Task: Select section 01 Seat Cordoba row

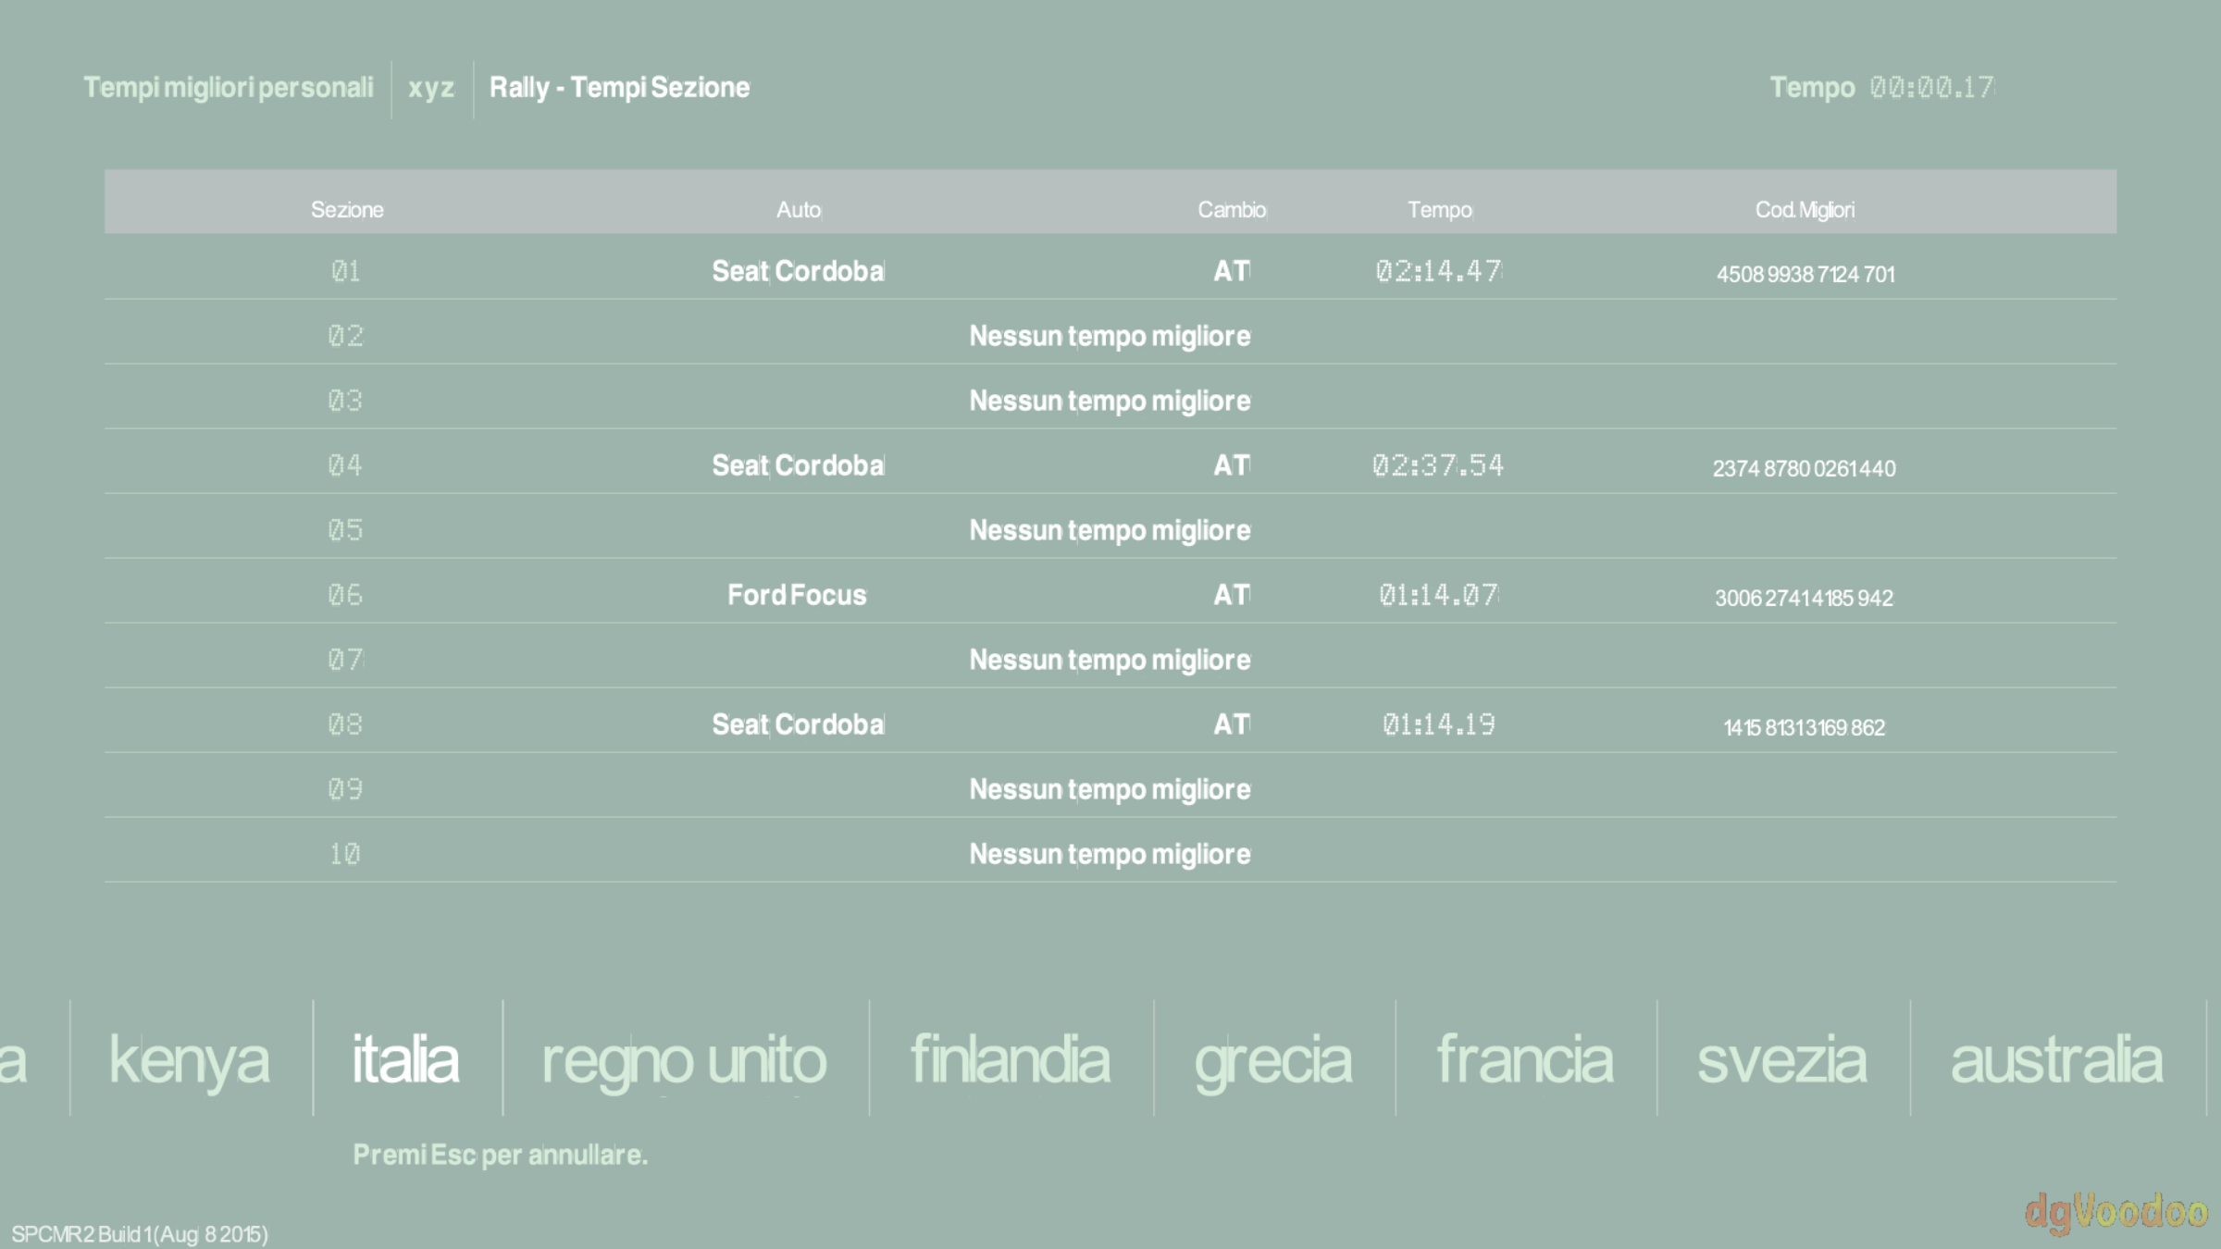Action: [798, 271]
